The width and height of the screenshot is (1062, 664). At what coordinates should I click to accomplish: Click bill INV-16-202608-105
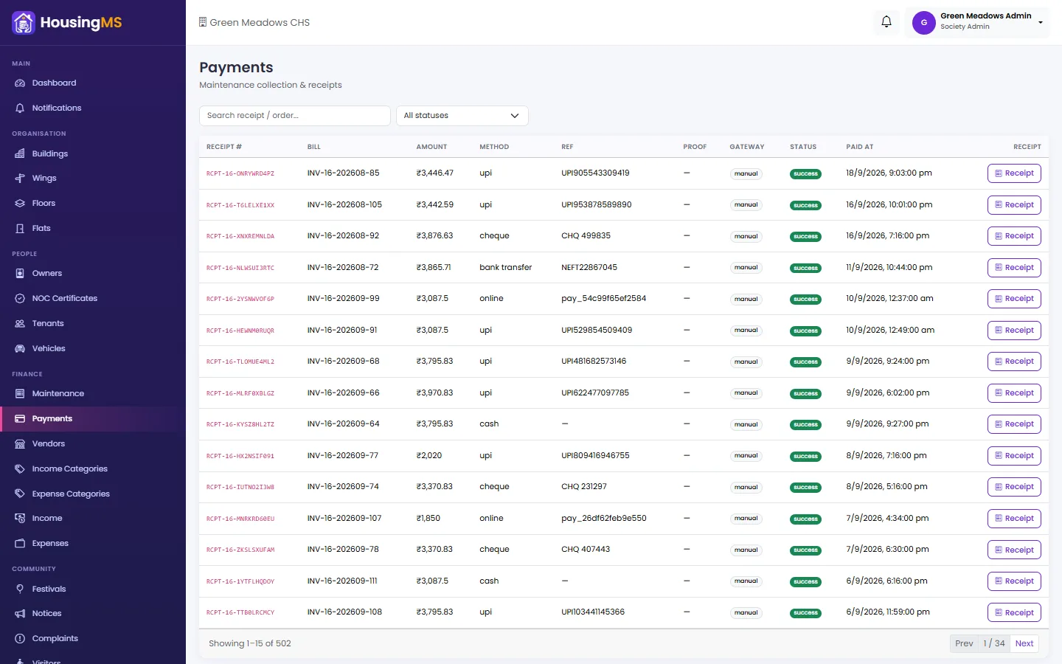tap(344, 205)
